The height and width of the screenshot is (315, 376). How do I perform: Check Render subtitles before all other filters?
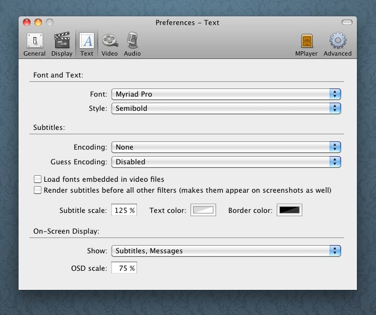click(38, 190)
